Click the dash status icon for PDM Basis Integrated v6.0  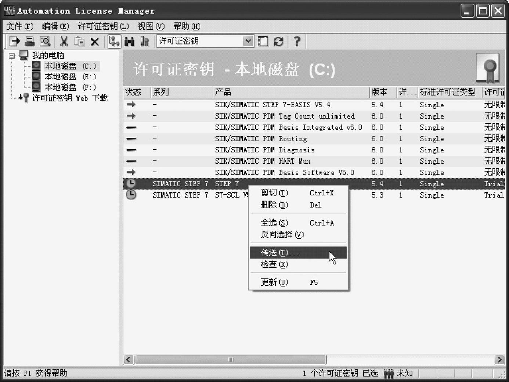point(131,127)
